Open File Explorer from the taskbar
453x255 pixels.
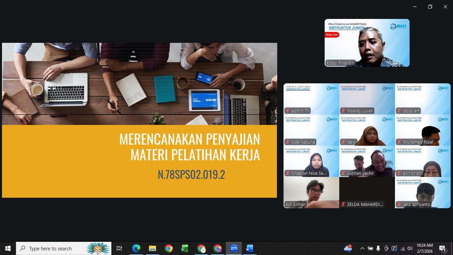(x=153, y=248)
